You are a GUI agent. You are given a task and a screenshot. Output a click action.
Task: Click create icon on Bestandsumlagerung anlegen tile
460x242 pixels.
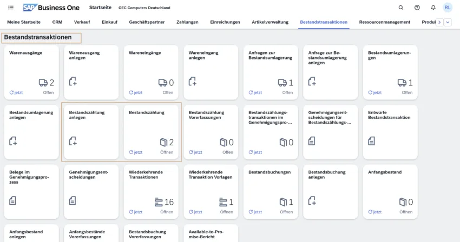13,141
